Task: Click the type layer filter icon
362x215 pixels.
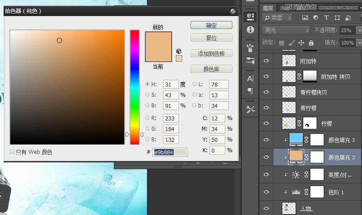Action: click(x=326, y=18)
